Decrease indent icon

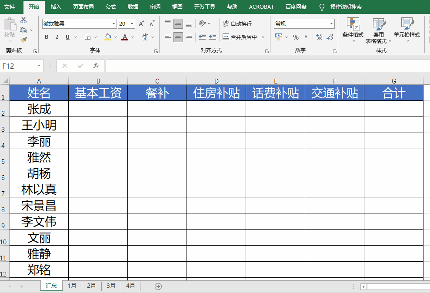click(x=202, y=37)
